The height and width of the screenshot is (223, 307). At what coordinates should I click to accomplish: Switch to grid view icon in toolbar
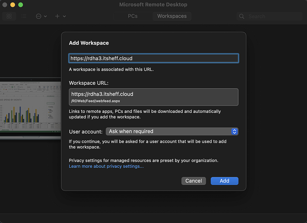[9, 16]
